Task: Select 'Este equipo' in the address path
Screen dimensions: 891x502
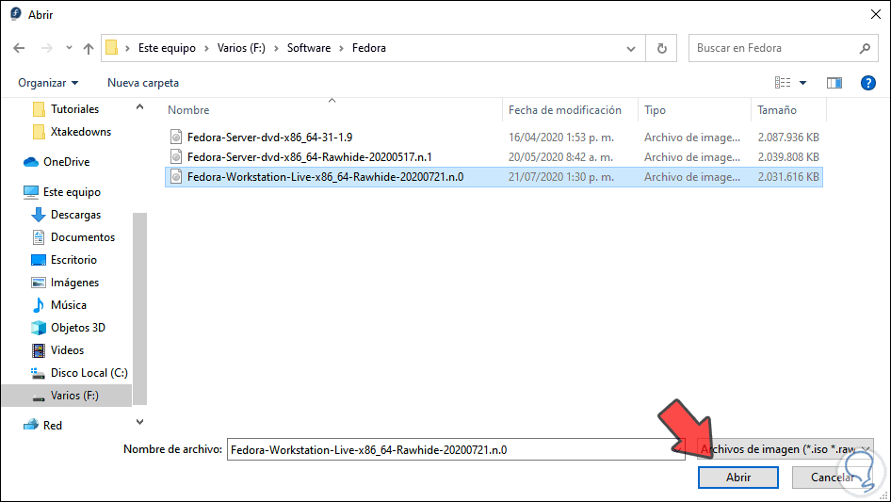Action: coord(167,48)
